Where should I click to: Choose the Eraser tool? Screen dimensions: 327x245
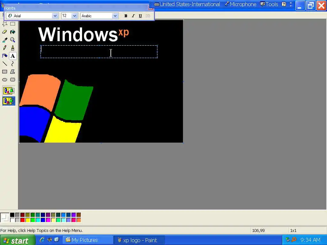coord(4,32)
